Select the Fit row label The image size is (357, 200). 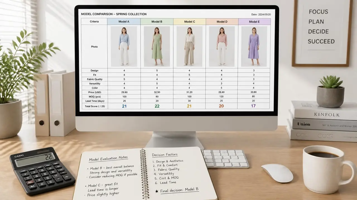94,75
